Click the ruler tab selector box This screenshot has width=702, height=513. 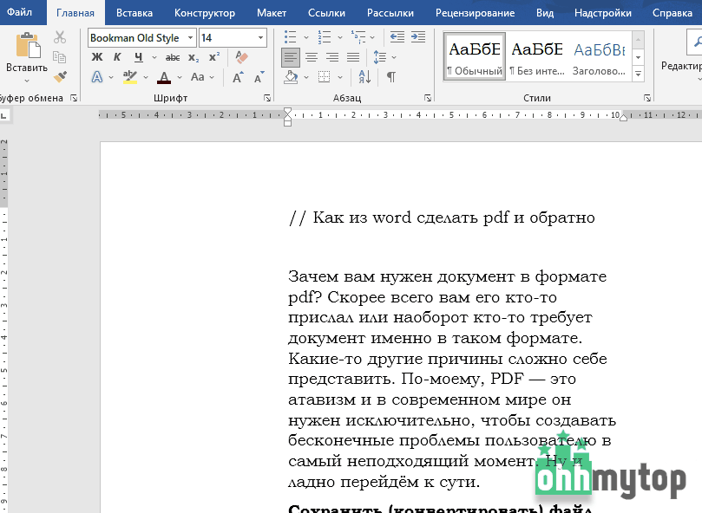click(4, 116)
